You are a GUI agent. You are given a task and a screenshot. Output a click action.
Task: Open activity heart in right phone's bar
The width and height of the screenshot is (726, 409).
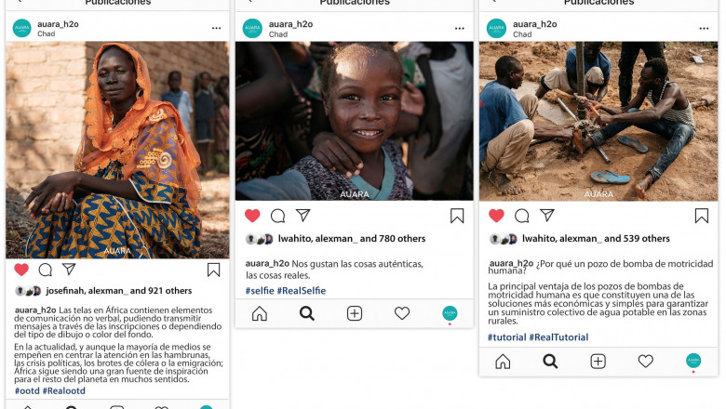pyautogui.click(x=645, y=361)
